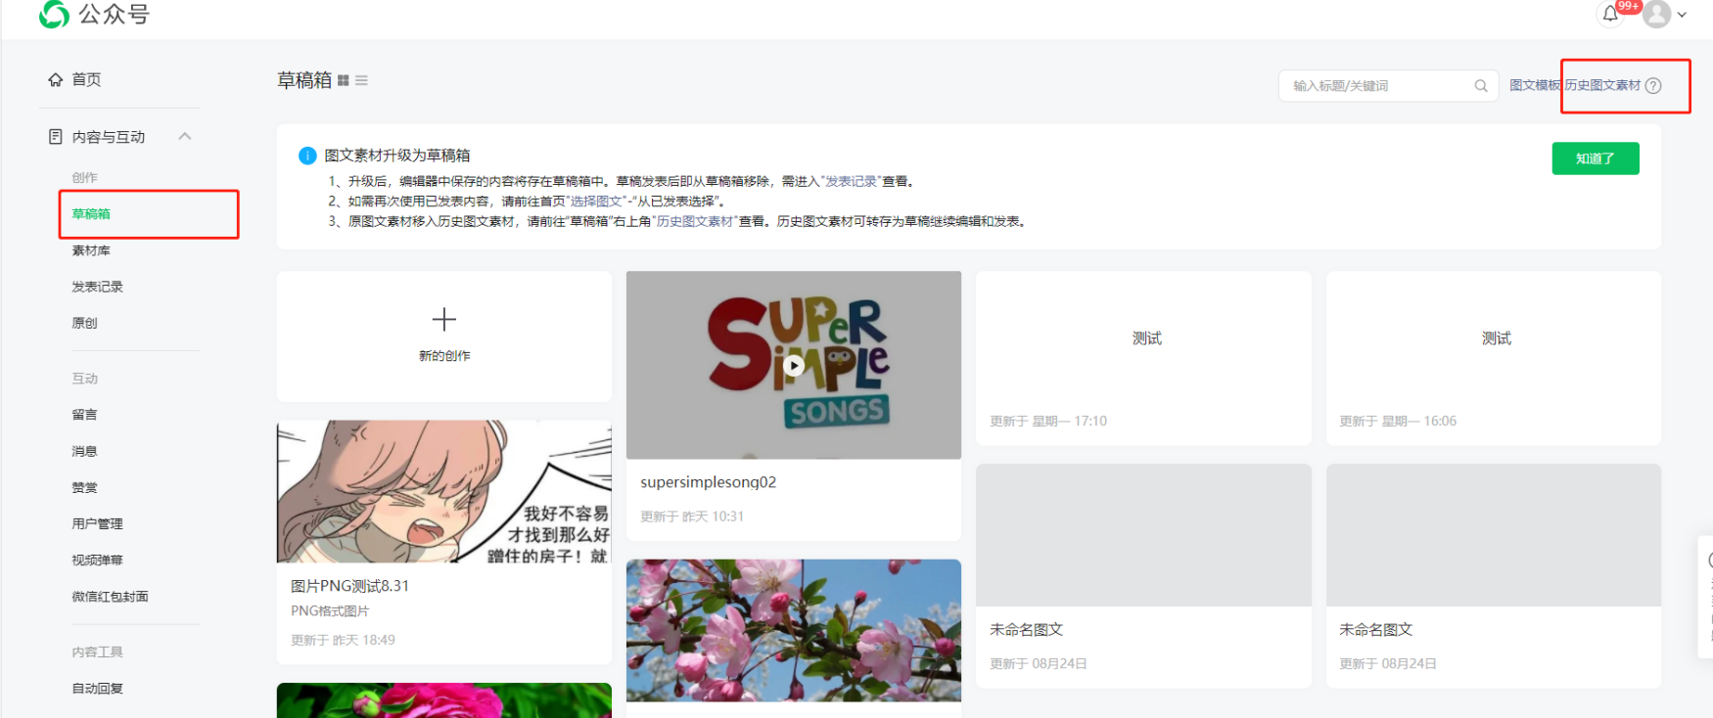This screenshot has width=1713, height=718.
Task: Go to 首页 in the sidebar
Action: [86, 79]
